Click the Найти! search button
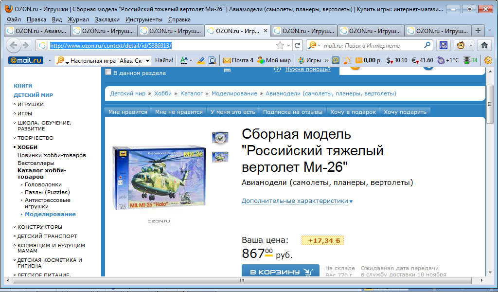The width and height of the screenshot is (498, 292). (164, 60)
